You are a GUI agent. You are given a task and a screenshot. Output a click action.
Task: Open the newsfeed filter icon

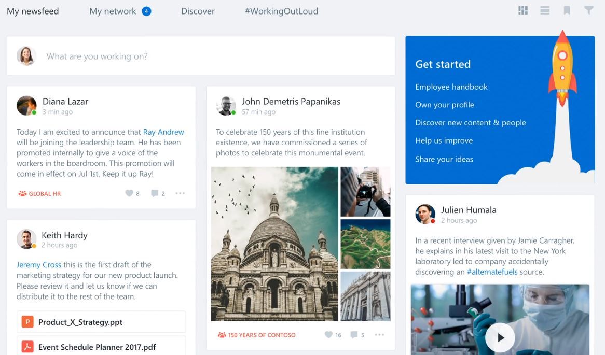(x=589, y=10)
